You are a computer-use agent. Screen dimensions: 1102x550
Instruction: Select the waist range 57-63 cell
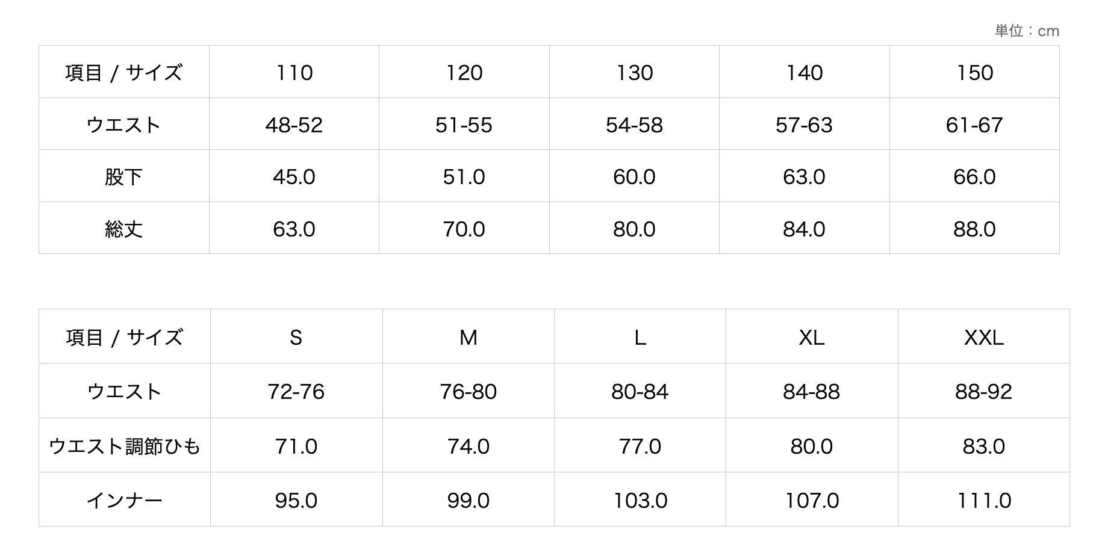[804, 125]
